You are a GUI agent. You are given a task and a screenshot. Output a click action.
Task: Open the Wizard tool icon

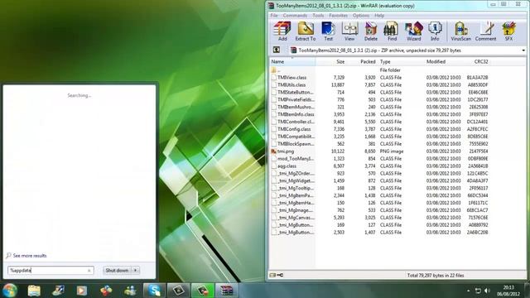[x=414, y=31]
